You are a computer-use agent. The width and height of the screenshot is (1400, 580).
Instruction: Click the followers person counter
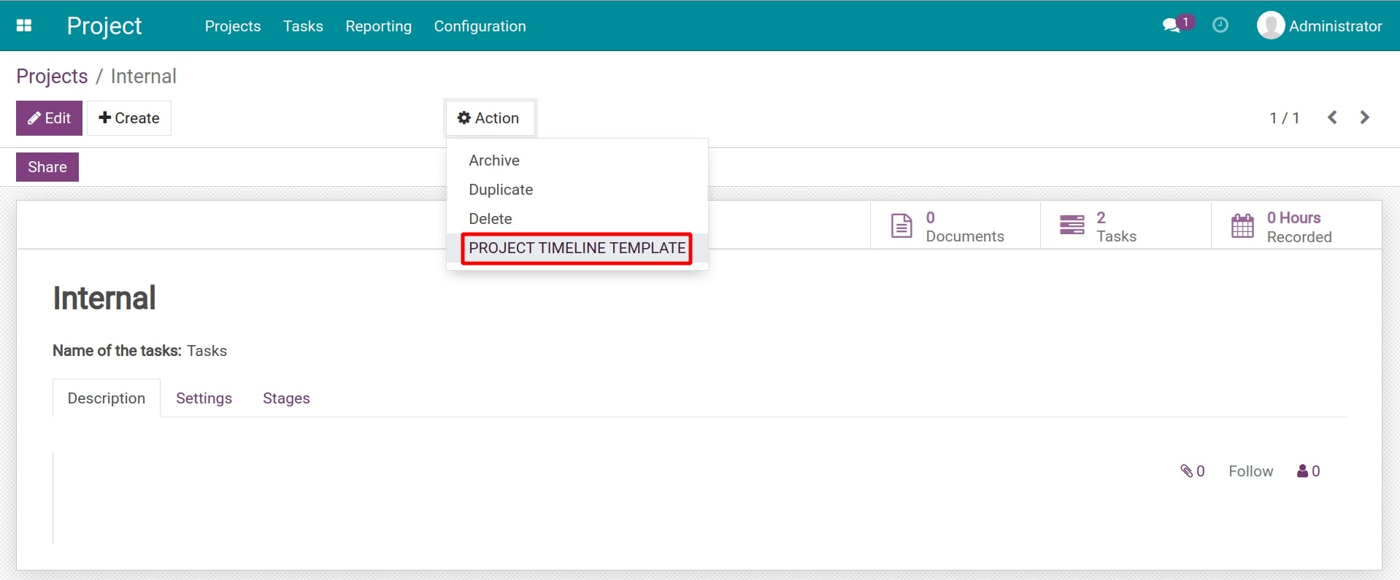click(1308, 471)
